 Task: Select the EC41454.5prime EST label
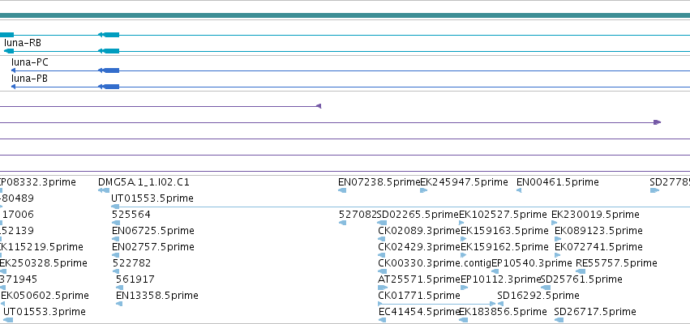419,312
